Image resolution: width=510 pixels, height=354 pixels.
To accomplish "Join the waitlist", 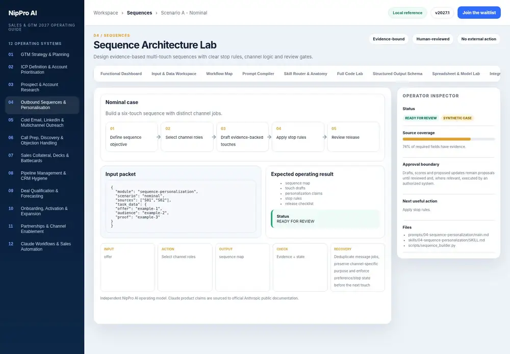I will [479, 13].
